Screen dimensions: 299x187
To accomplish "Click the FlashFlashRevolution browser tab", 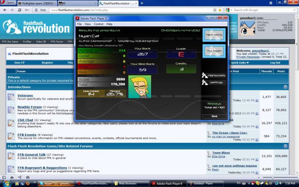I will pos(118,3).
